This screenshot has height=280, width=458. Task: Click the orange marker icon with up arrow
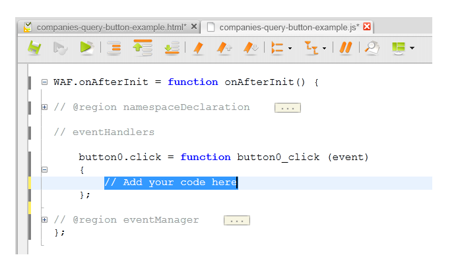pos(224,48)
